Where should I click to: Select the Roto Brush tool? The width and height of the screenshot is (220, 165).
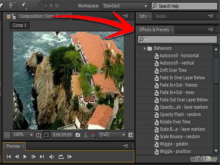click(x=12, y=6)
